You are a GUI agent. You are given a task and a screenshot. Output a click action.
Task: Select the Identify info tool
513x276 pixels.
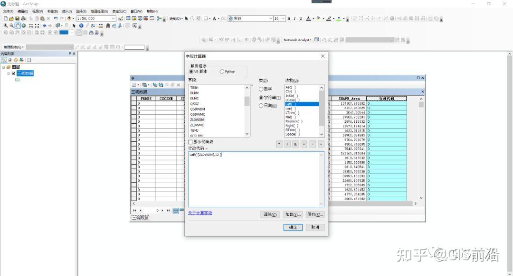point(81,26)
